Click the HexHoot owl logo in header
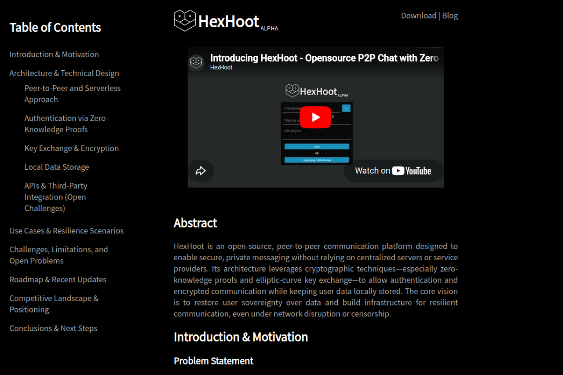Screen dimensions: 563x375 [x=185, y=21]
